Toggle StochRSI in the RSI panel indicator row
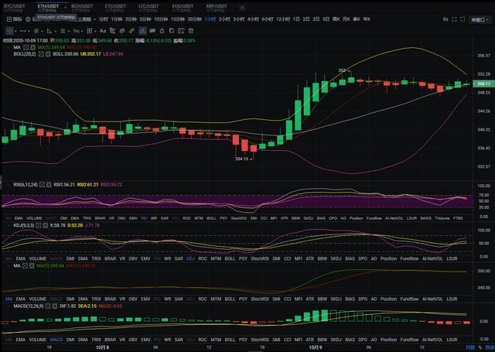Viewport: 495px width, 352px height. pyautogui.click(x=239, y=218)
